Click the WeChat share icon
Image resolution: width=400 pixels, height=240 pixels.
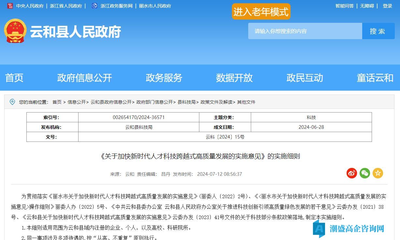365,173
